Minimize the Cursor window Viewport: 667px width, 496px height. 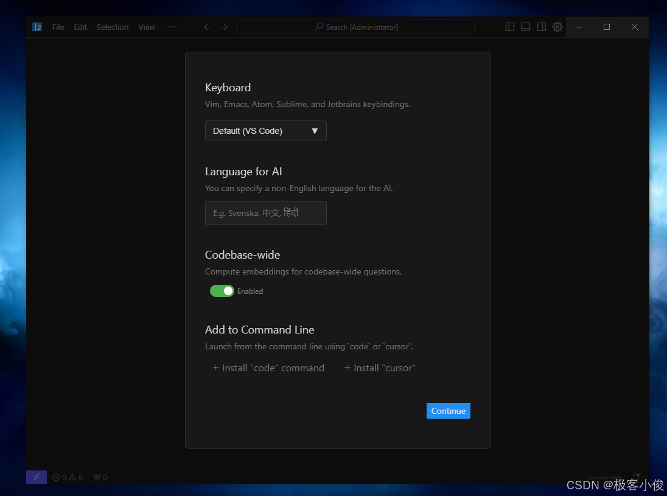click(x=579, y=27)
